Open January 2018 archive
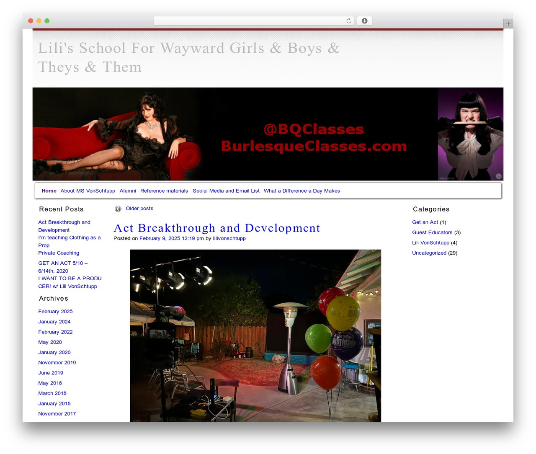536x454 pixels. pos(54,404)
